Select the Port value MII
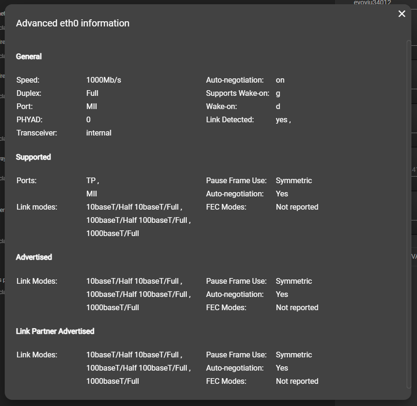 point(92,106)
